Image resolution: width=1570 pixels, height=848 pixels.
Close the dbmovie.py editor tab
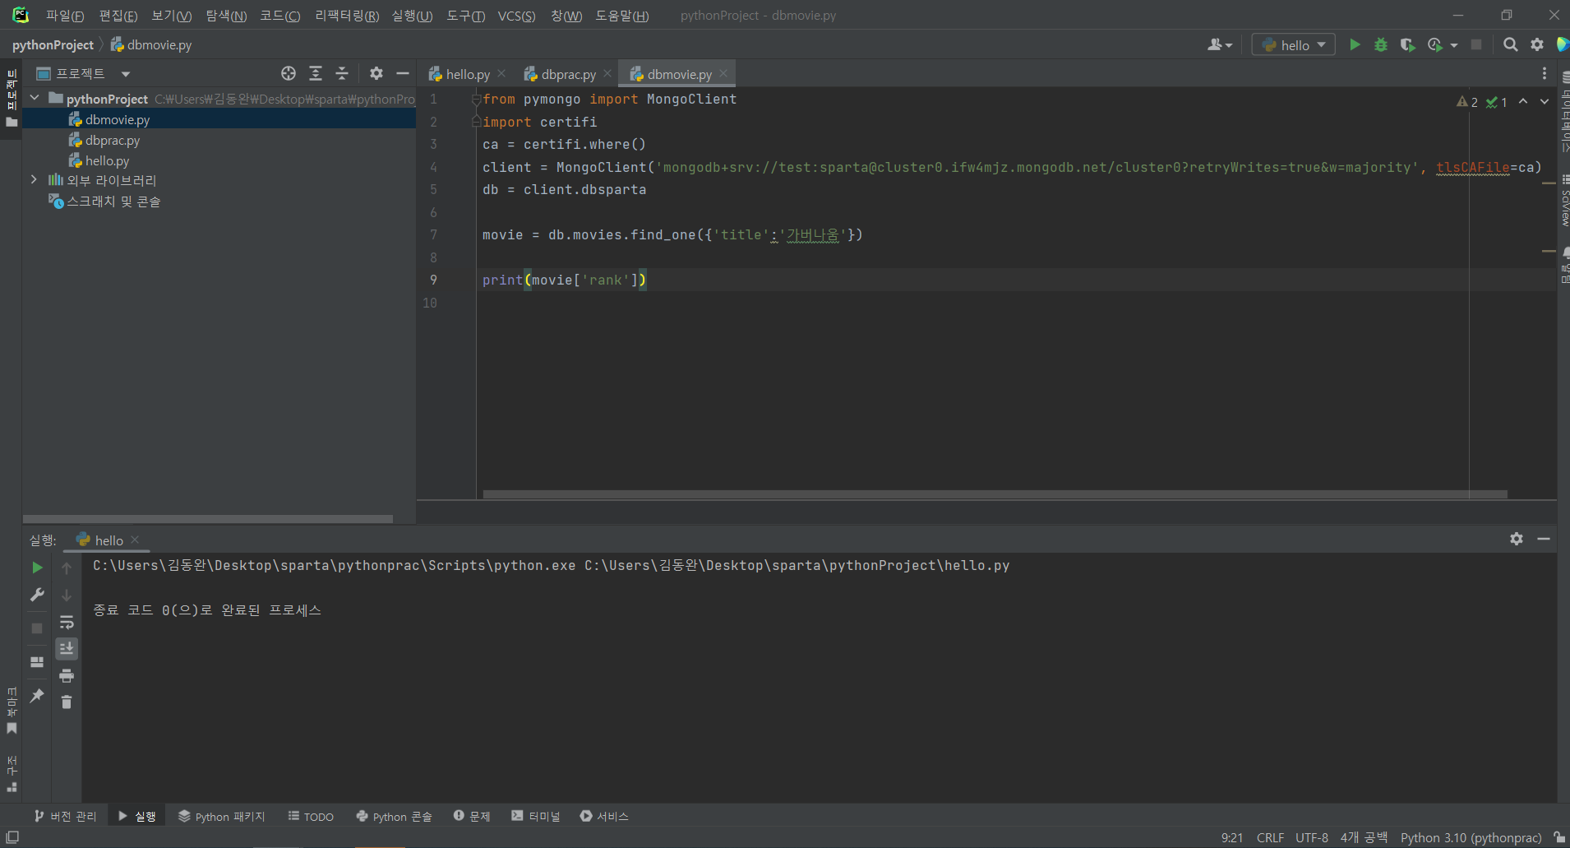(723, 73)
